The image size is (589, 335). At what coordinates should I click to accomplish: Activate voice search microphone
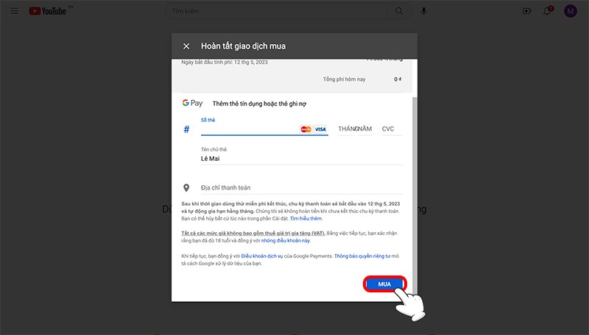click(x=424, y=11)
